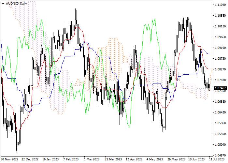The width and height of the screenshot is (228, 163).
Task: Select the 1.05500 price axis label
Action: (x=221, y=134)
